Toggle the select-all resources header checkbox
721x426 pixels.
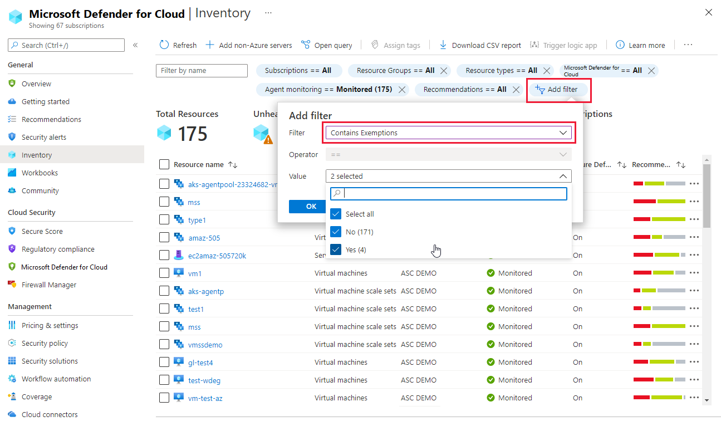pos(164,164)
